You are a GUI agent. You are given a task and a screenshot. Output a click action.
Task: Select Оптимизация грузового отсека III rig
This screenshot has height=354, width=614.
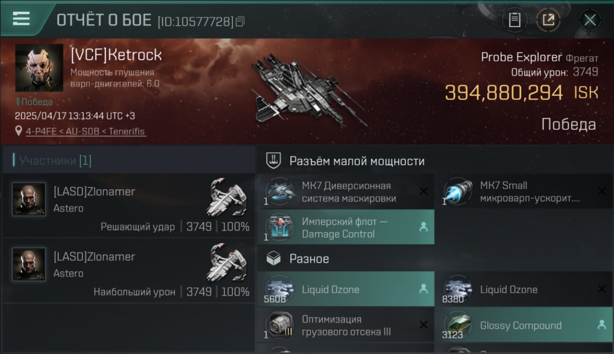346,325
